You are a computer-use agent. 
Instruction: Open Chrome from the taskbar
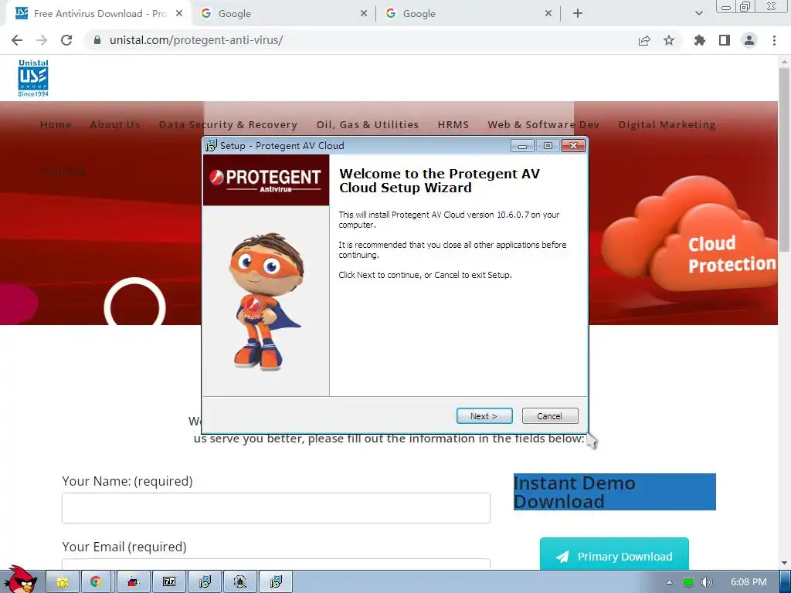96,582
